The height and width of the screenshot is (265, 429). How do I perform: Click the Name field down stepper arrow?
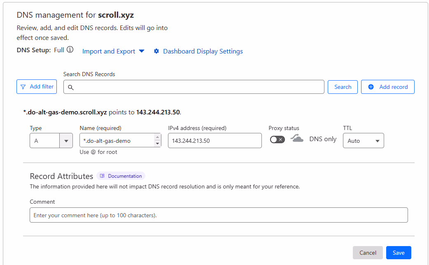pos(157,144)
